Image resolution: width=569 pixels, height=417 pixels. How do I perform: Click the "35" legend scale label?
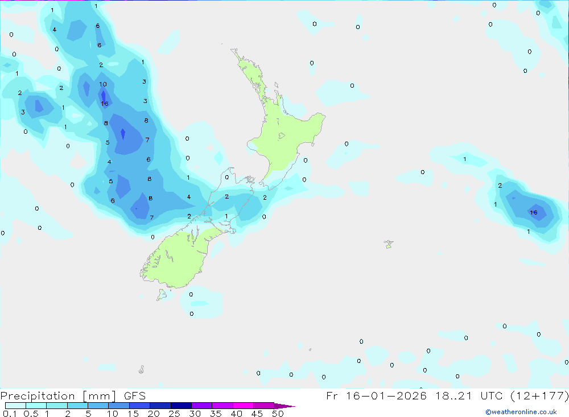(216, 414)
